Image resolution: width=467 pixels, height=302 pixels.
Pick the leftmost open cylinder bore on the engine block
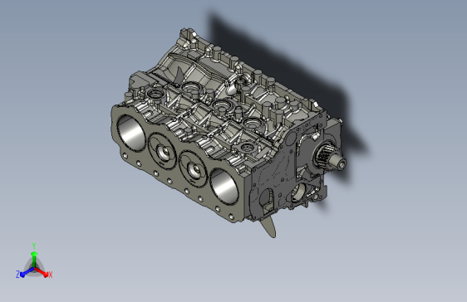coord(131,133)
